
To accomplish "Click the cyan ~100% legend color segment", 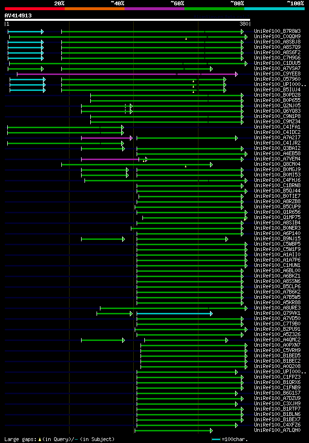I will pos(274,9).
